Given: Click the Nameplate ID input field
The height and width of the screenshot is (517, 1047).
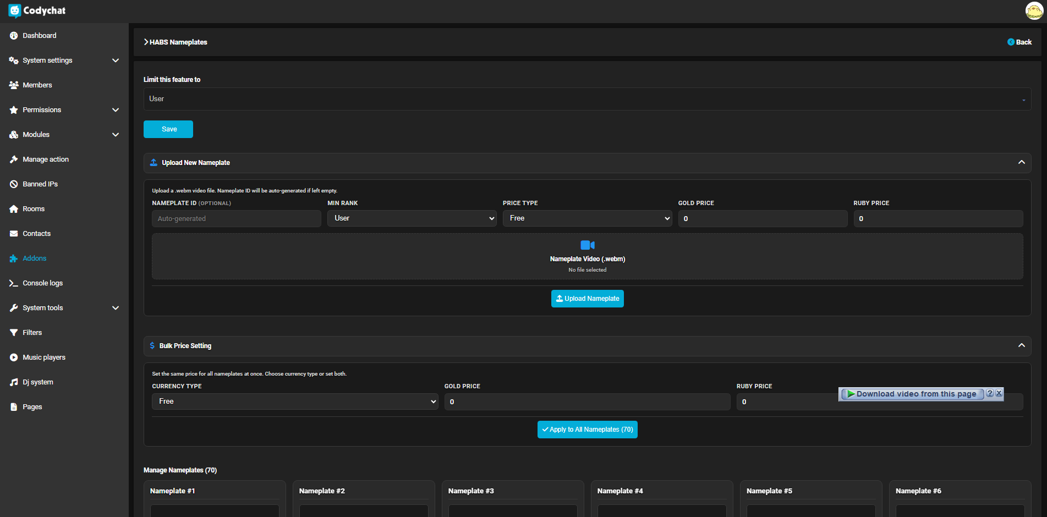Looking at the screenshot, I should pyautogui.click(x=236, y=219).
